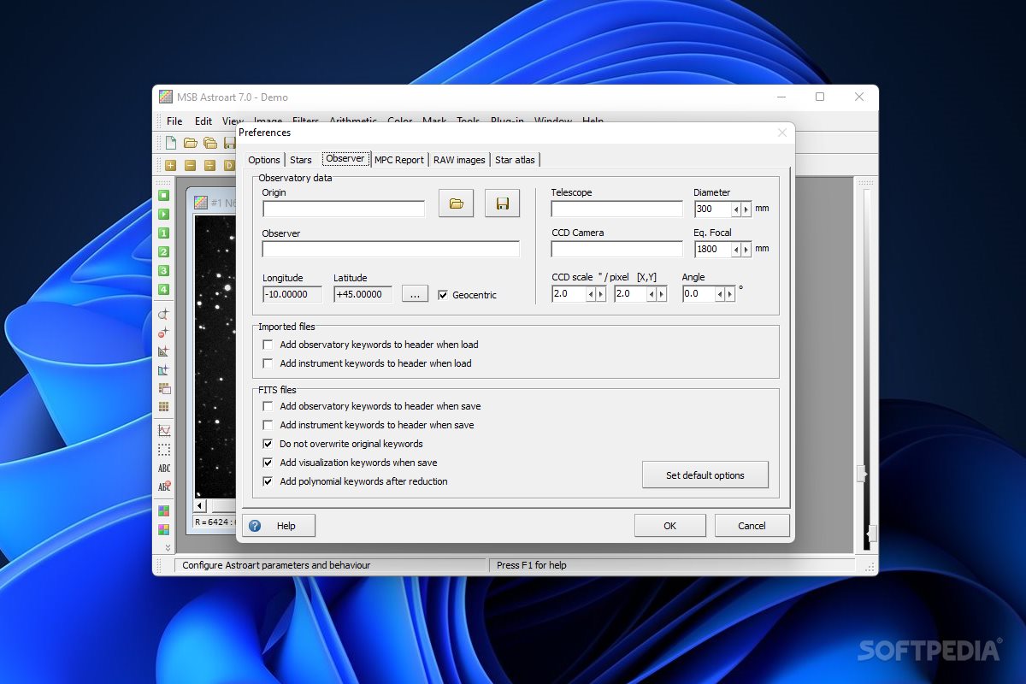Switch to the RAW images tab
This screenshot has width=1026, height=684.
[459, 160]
